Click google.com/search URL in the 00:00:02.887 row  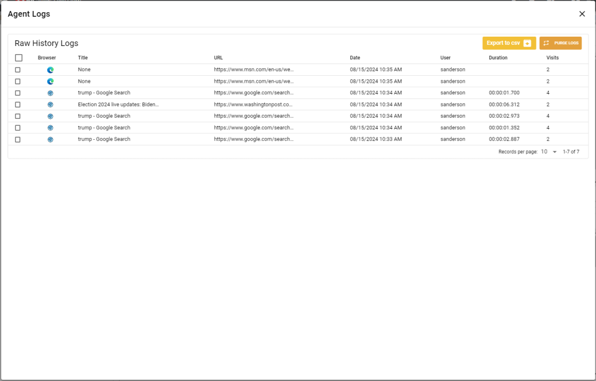[x=254, y=139]
